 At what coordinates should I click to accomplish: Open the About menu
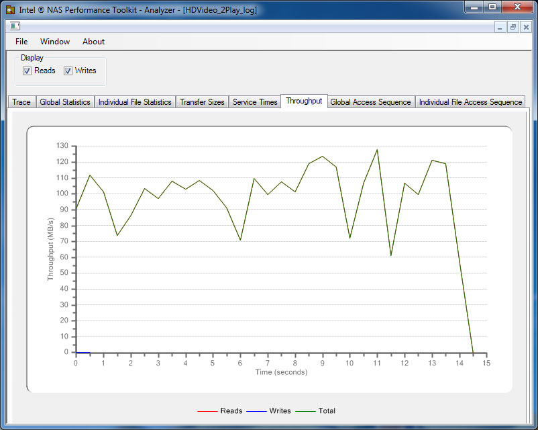pos(93,42)
